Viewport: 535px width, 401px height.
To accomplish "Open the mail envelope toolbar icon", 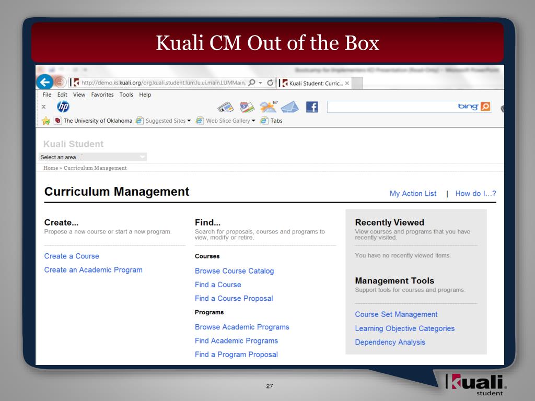I will click(289, 107).
